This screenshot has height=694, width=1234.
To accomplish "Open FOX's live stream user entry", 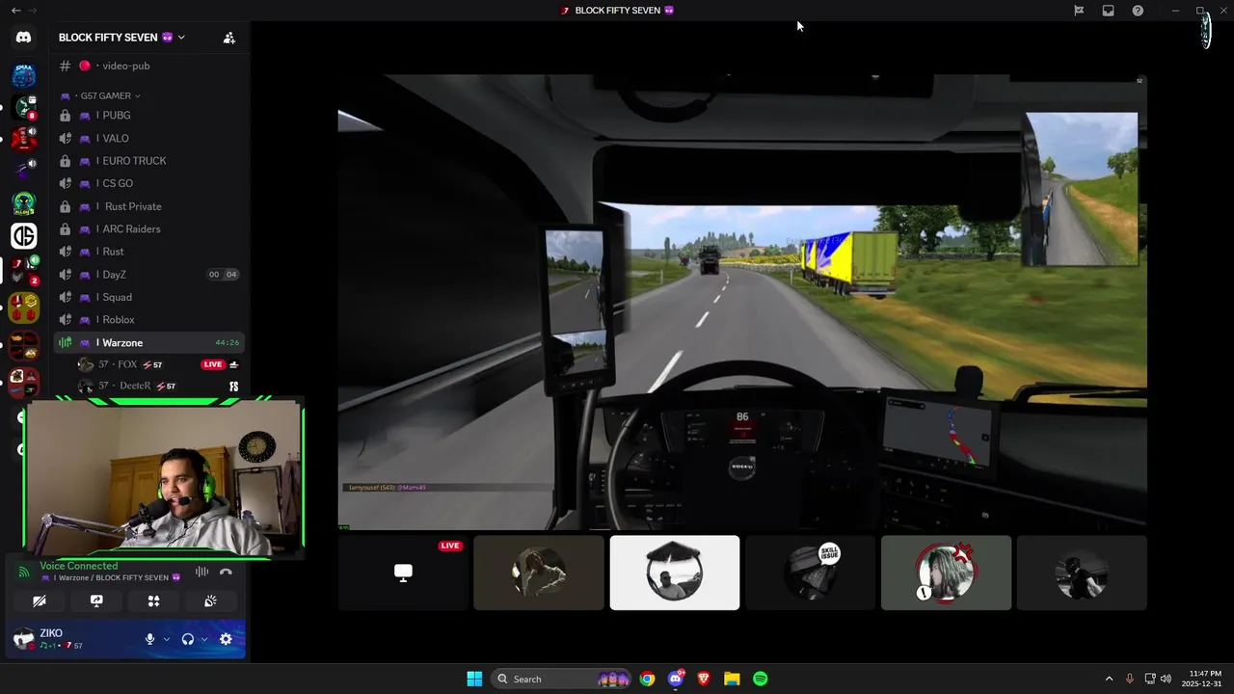I will 159,364.
